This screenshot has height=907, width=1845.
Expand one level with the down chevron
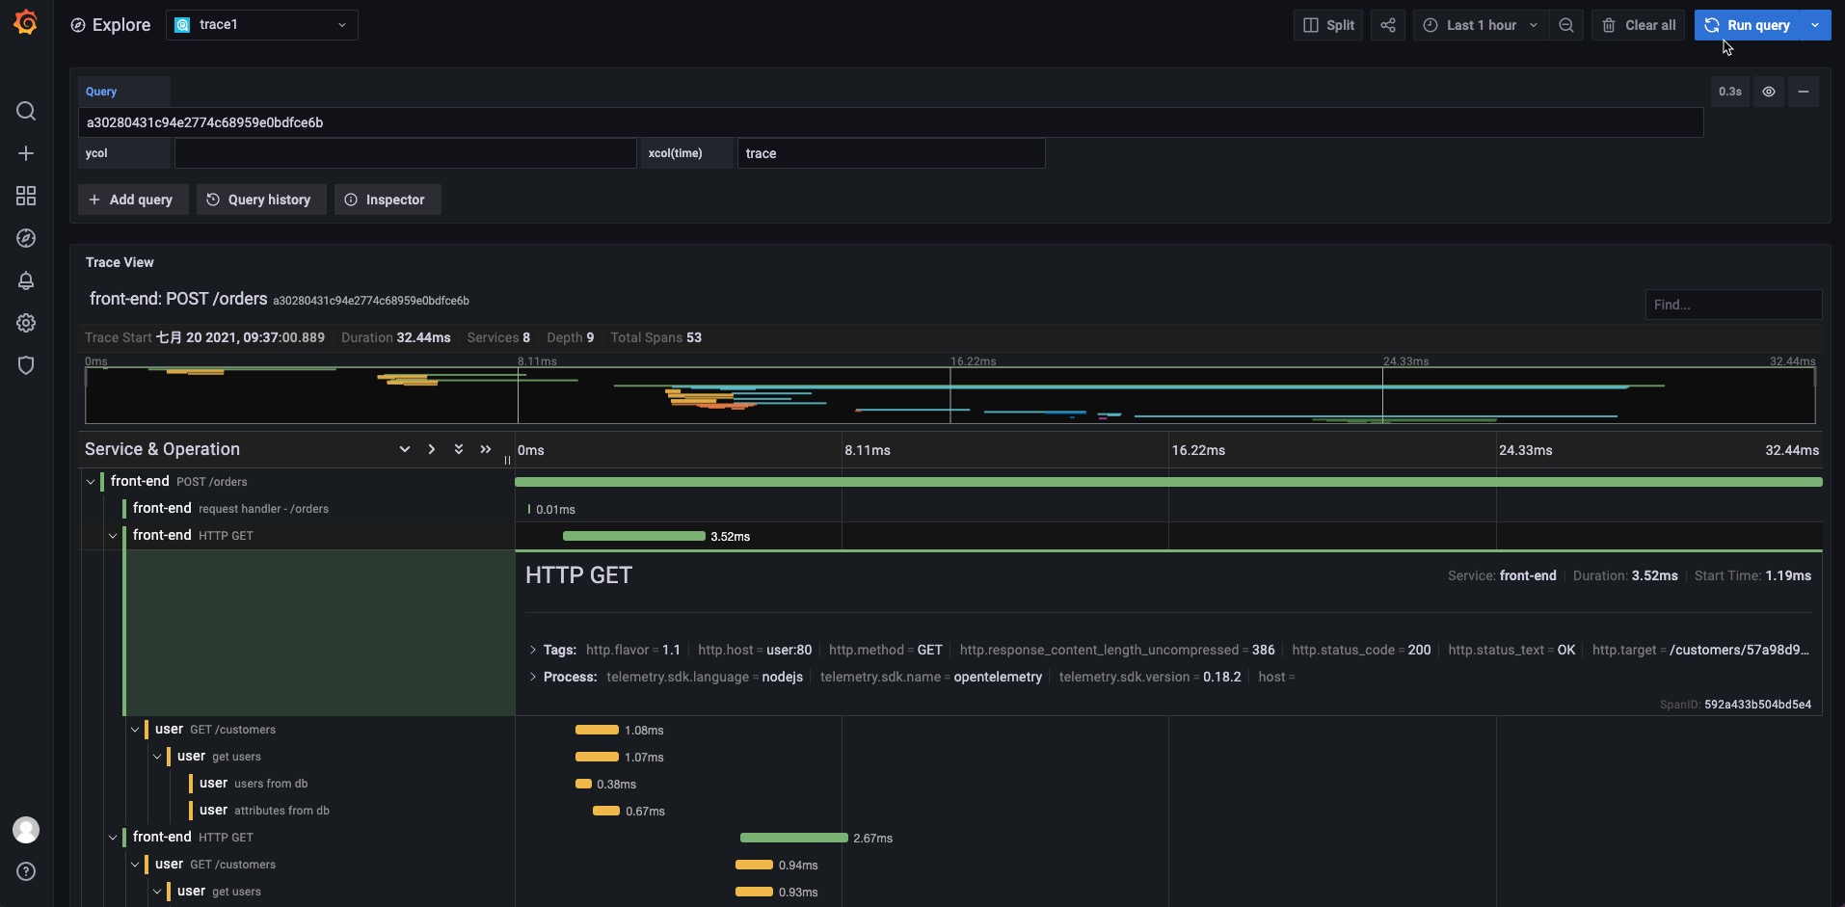click(405, 449)
